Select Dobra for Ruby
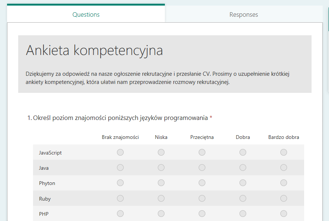The width and height of the screenshot is (329, 221). (243, 198)
